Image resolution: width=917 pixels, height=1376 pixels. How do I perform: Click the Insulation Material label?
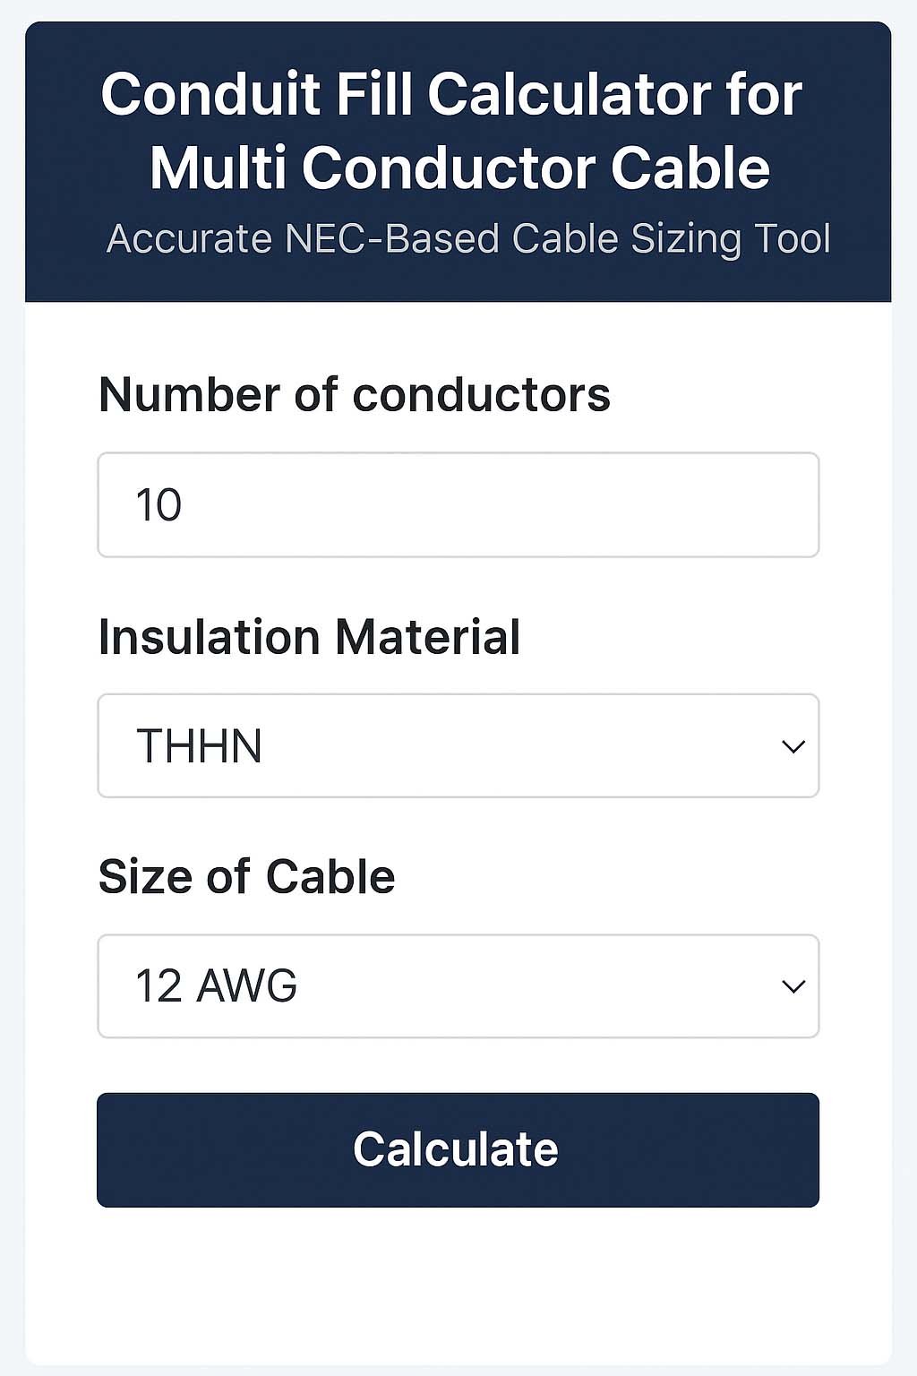[310, 636]
